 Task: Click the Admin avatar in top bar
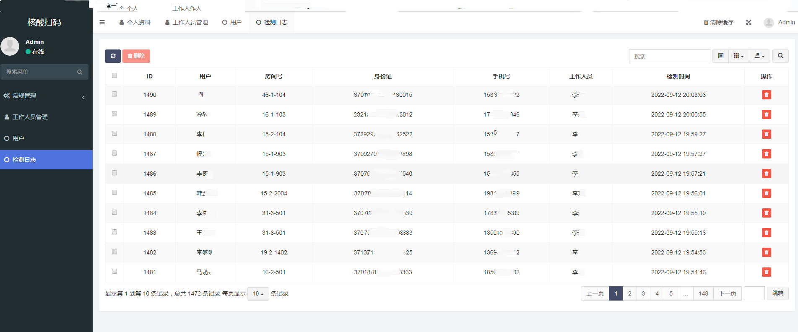769,23
